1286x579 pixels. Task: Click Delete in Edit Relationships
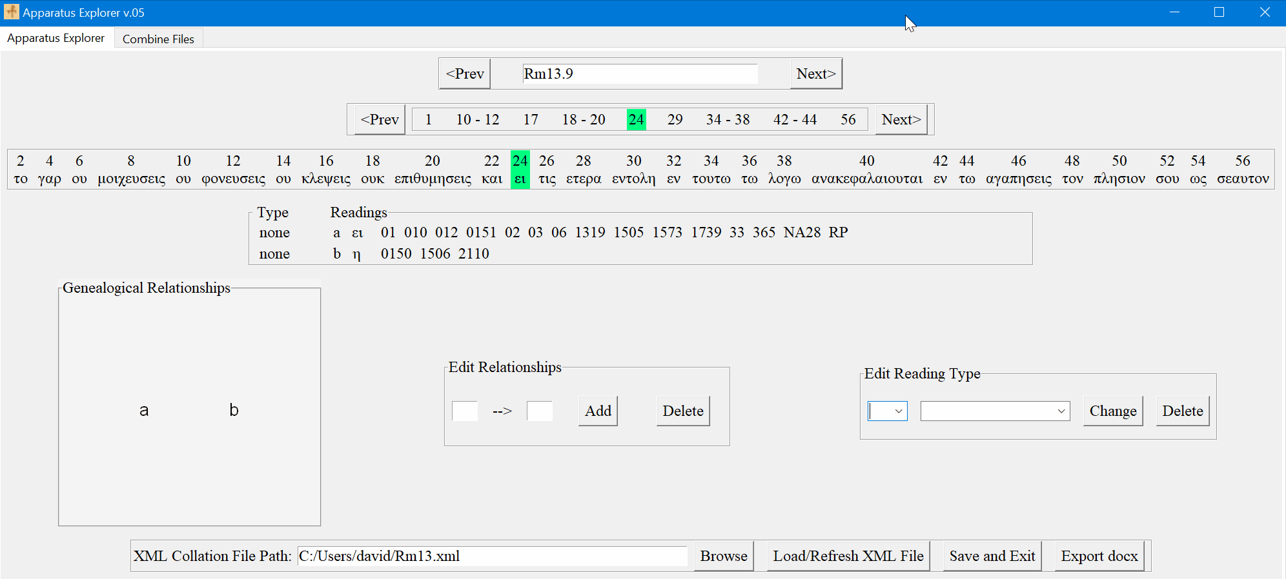tap(683, 411)
